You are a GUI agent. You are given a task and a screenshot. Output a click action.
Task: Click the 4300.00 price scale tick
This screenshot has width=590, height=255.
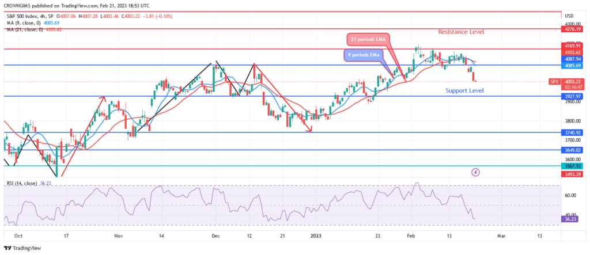pos(573,24)
